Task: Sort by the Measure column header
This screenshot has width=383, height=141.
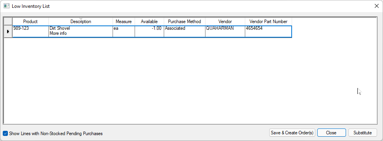Action: coord(124,22)
